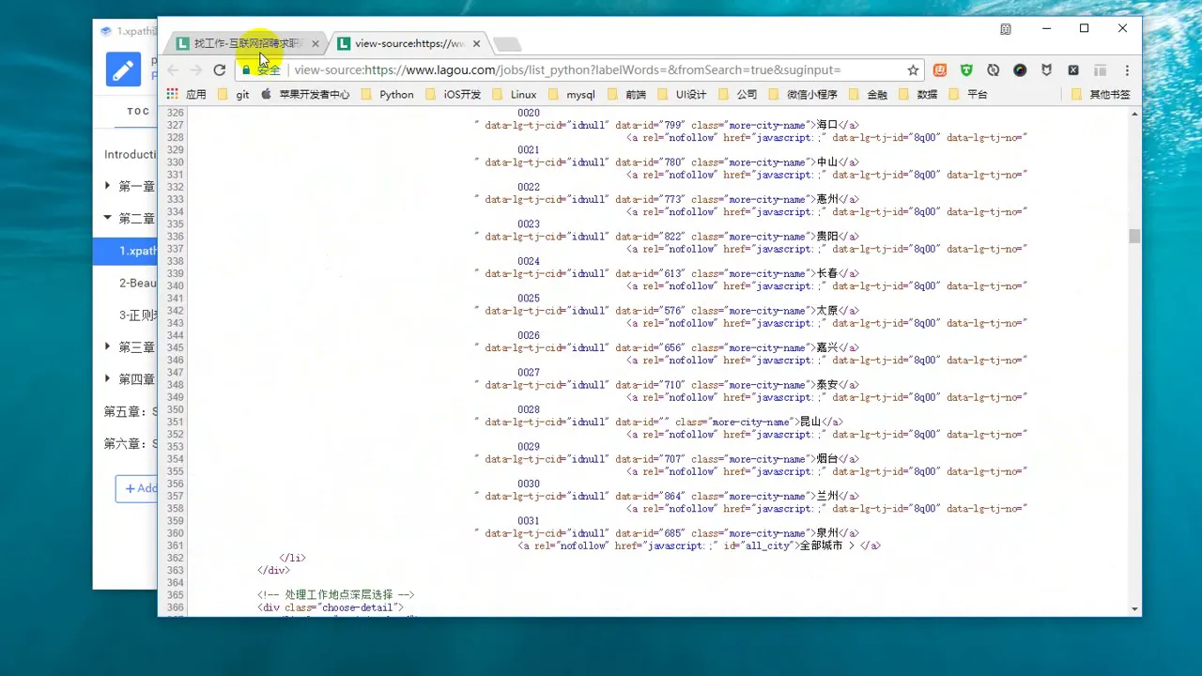Click the 处理工作地点深层选择 comment line
The width and height of the screenshot is (1202, 676).
point(336,595)
